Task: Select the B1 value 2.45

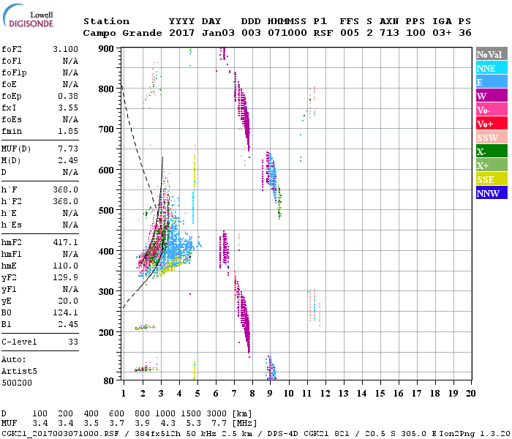Action: [68, 325]
